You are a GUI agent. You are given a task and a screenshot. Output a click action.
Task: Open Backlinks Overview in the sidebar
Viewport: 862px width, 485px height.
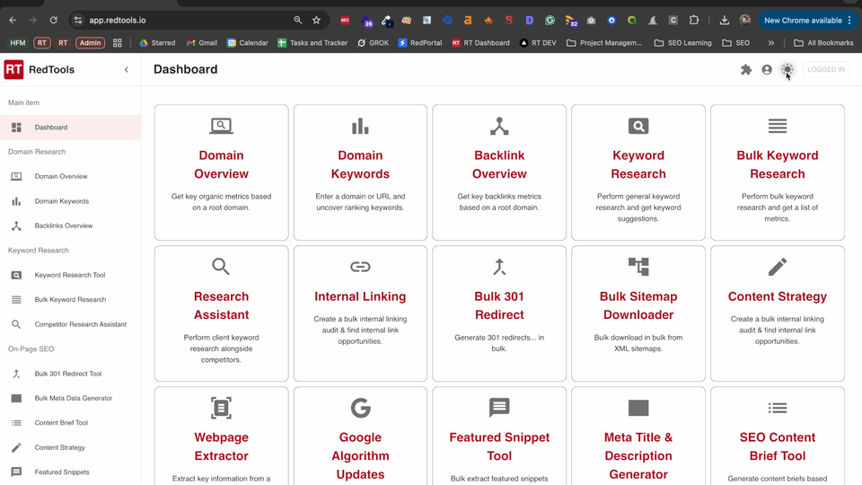coord(70,225)
